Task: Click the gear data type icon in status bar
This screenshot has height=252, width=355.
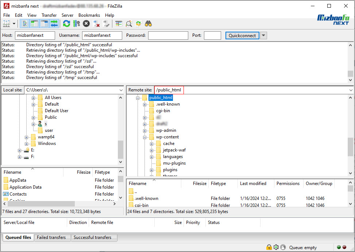Action: (276, 247)
